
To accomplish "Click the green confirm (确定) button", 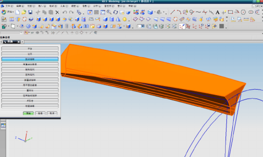I will coord(28,113).
